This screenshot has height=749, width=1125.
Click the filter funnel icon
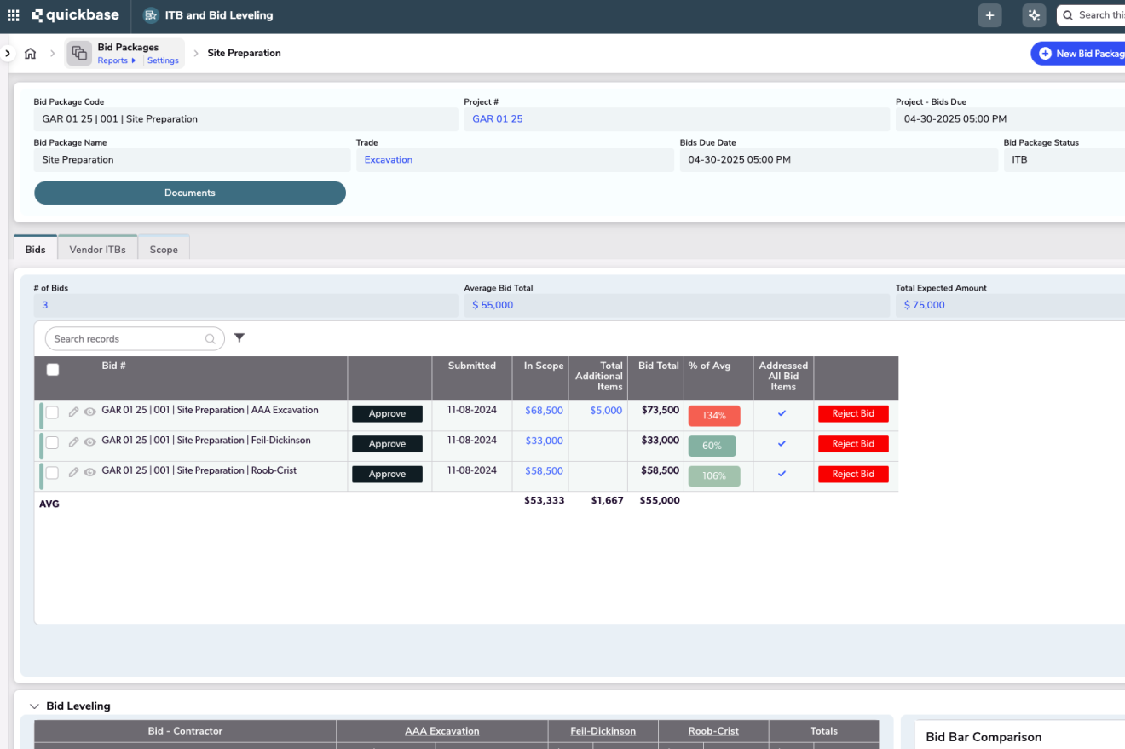[x=239, y=338]
